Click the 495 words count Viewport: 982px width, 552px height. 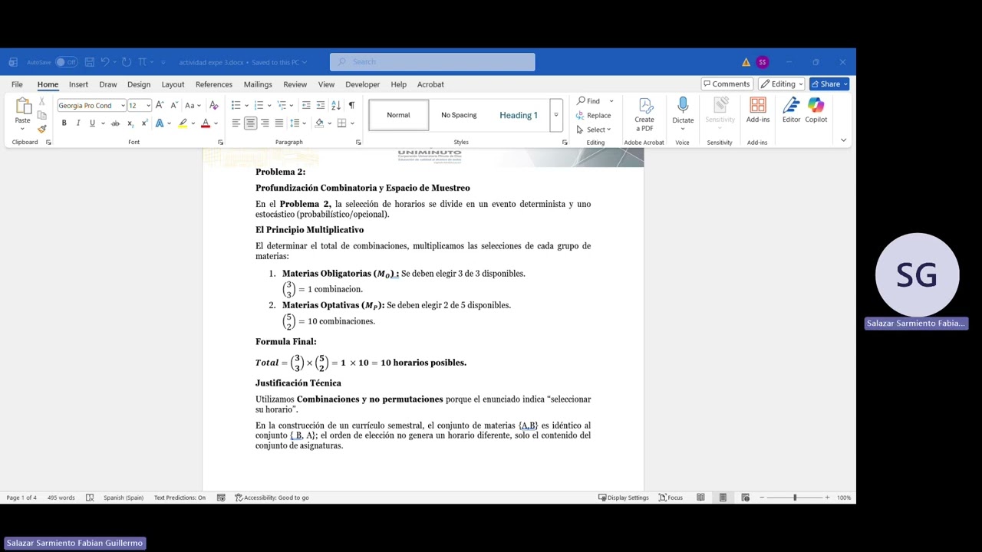pos(61,498)
